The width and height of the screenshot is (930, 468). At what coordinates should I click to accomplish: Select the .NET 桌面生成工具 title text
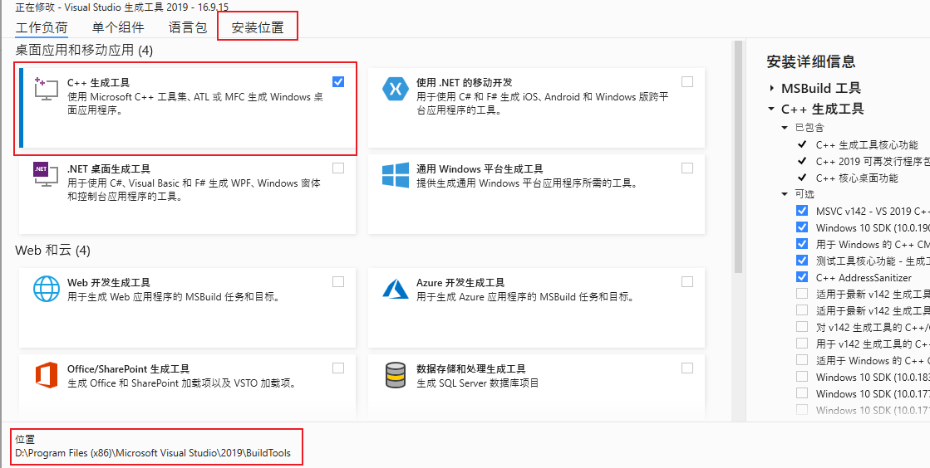109,168
